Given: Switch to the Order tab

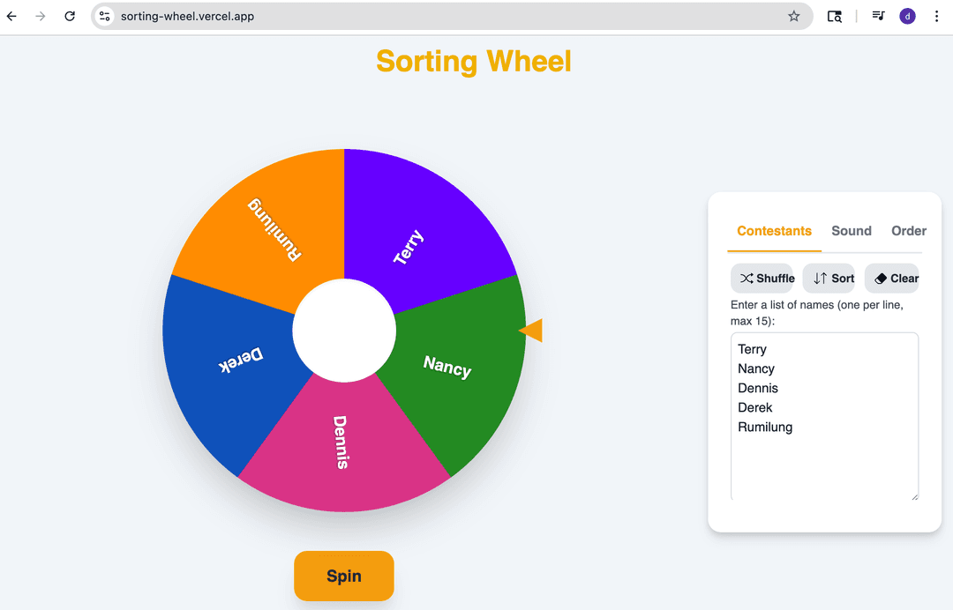Looking at the screenshot, I should [x=909, y=231].
